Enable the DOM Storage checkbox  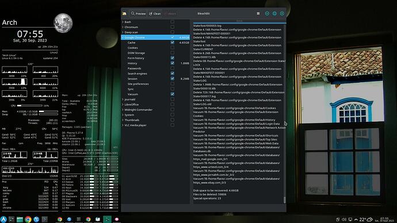[173, 53]
